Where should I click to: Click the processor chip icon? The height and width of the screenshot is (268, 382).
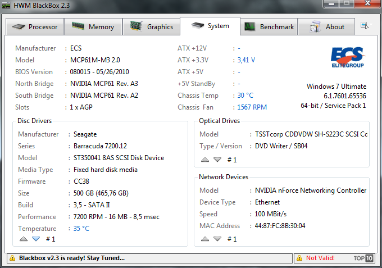click(19, 26)
